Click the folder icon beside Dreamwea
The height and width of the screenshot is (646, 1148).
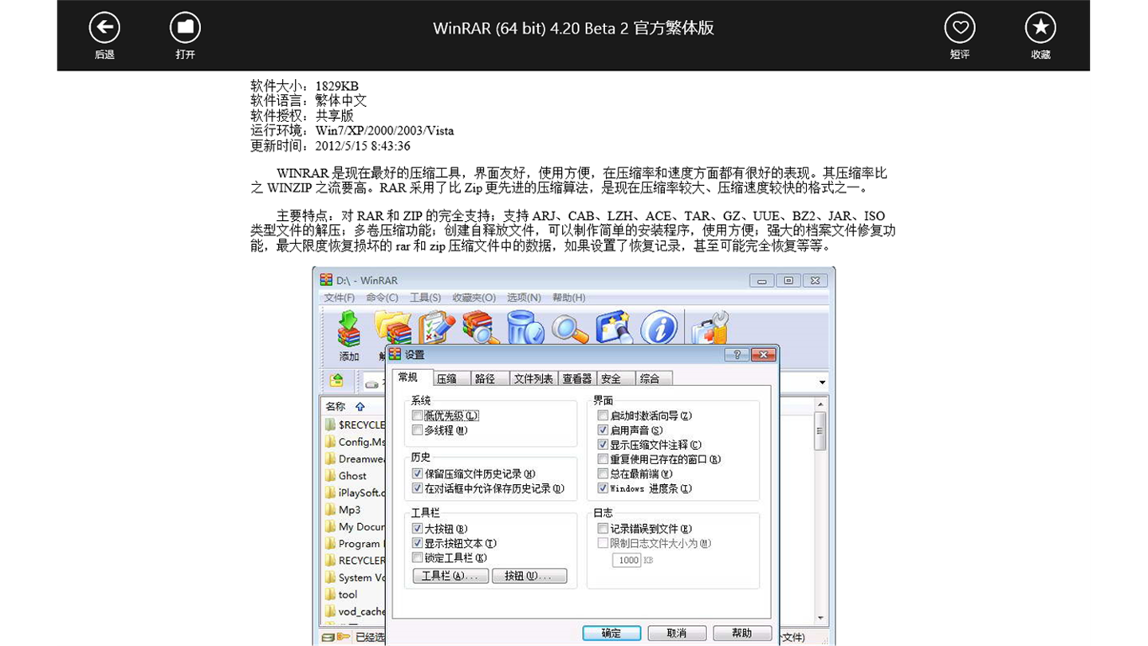[x=330, y=459]
